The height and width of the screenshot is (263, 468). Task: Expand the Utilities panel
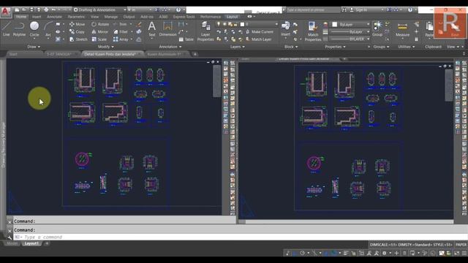point(407,47)
